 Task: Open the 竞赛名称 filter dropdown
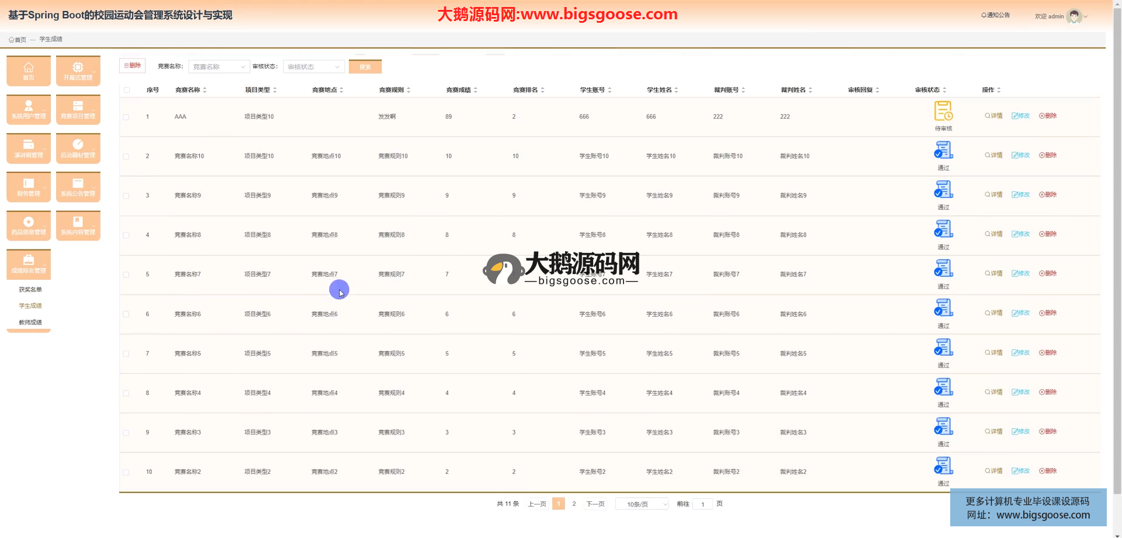pyautogui.click(x=219, y=67)
